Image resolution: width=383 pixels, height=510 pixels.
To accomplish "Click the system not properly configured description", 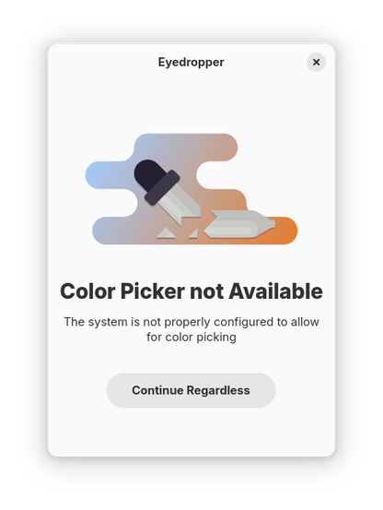I will point(191,329).
